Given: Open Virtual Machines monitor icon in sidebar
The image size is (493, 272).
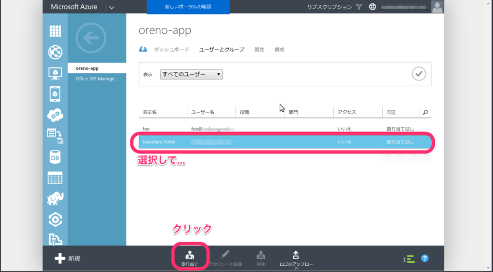Looking at the screenshot, I should (x=55, y=73).
